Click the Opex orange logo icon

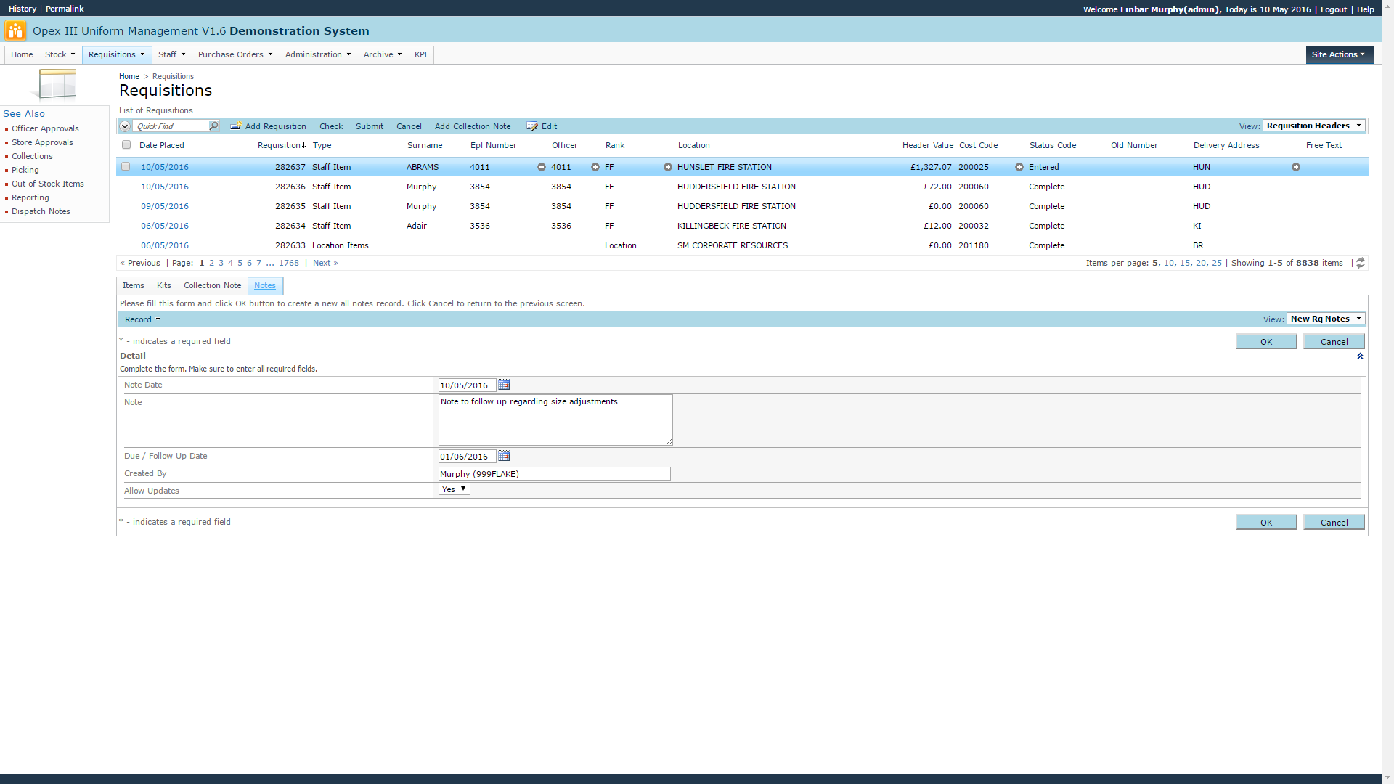[15, 30]
